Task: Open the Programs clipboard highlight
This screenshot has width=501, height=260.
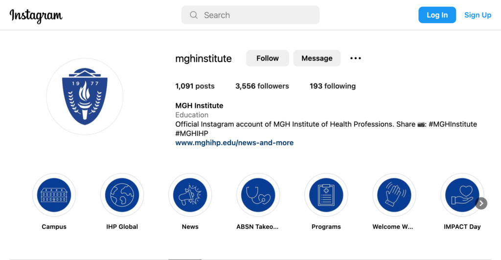Action: click(x=326, y=195)
